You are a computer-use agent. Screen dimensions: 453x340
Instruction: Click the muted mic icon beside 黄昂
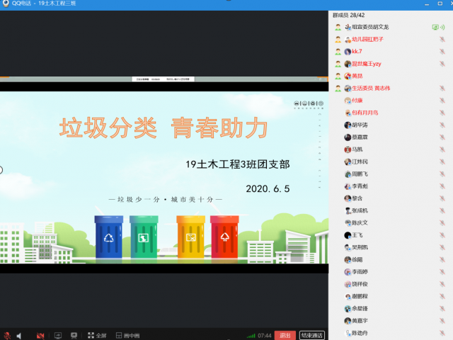442,76
